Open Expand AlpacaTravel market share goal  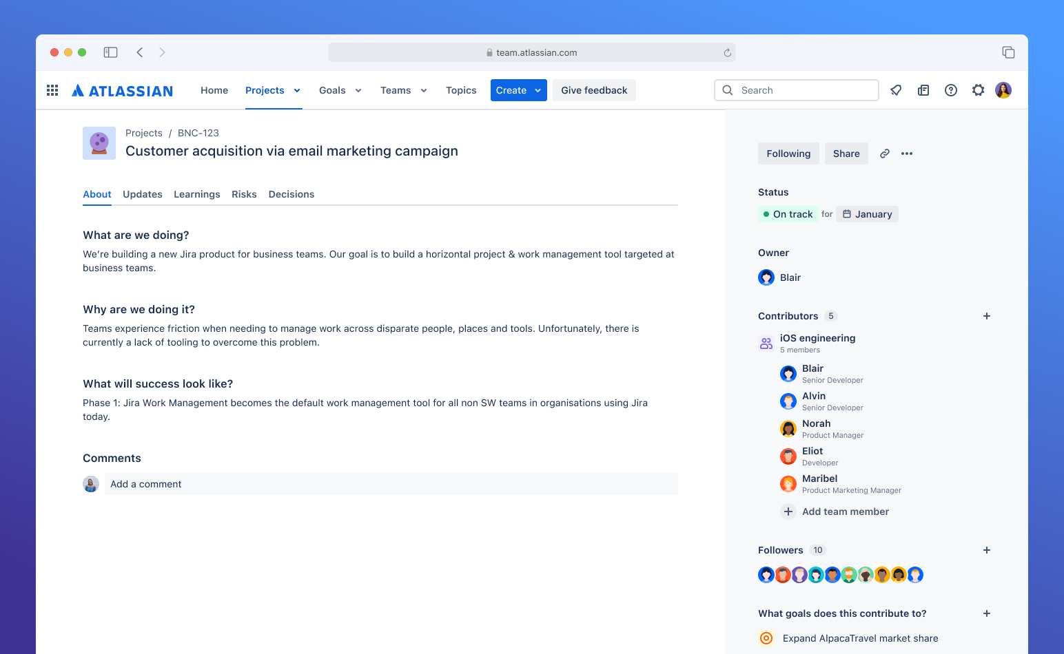pos(860,638)
